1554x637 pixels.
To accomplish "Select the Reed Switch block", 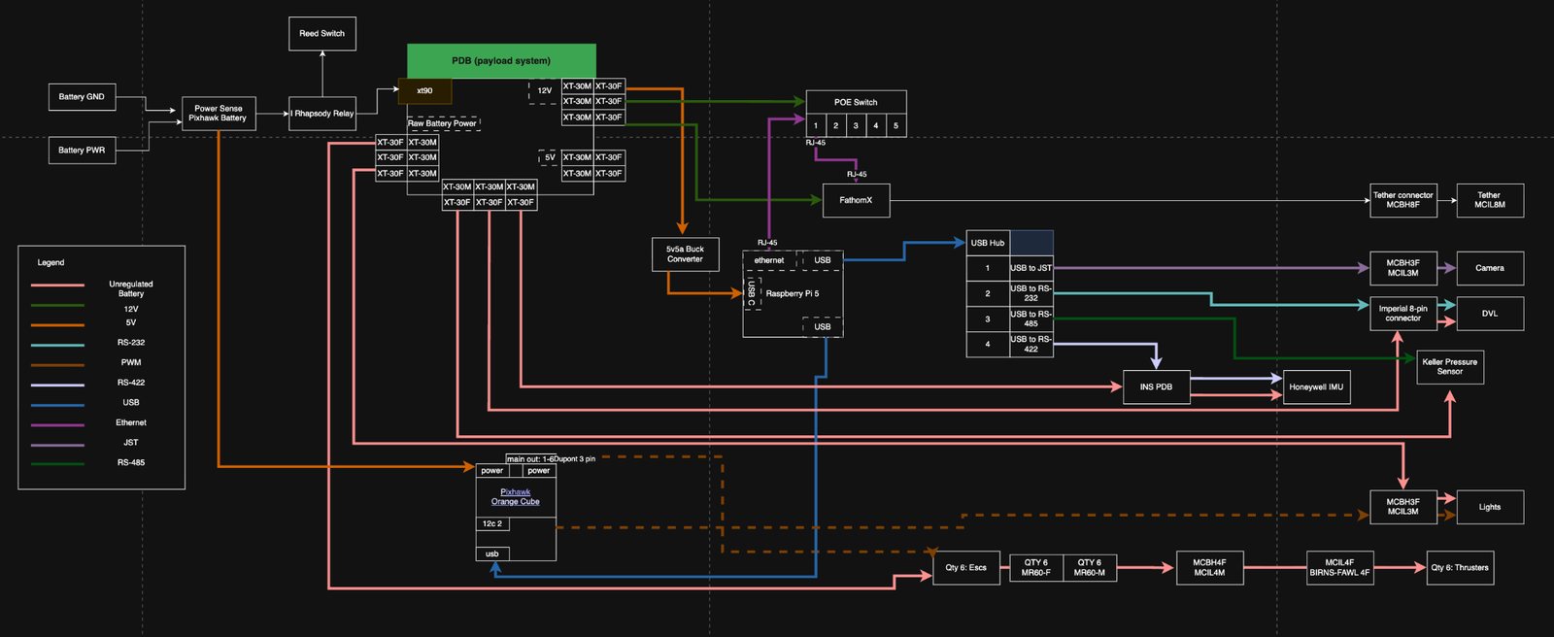I will pos(322,34).
